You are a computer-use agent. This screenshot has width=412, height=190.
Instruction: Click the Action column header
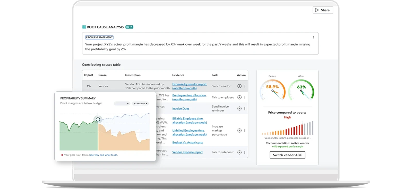coord(241,75)
